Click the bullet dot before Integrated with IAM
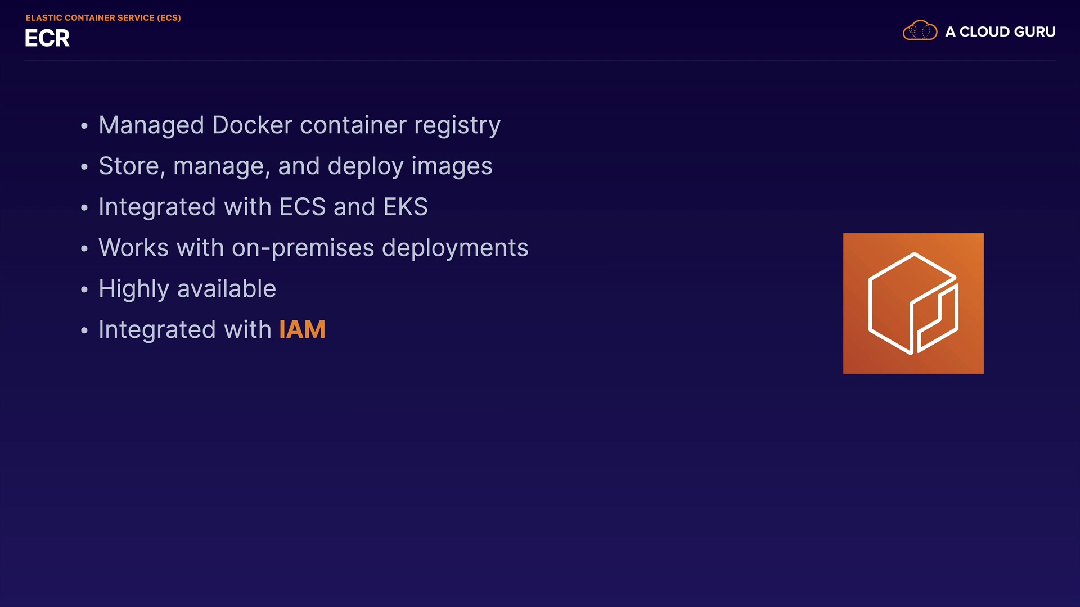Screen dimensions: 1080x607 click(84, 330)
